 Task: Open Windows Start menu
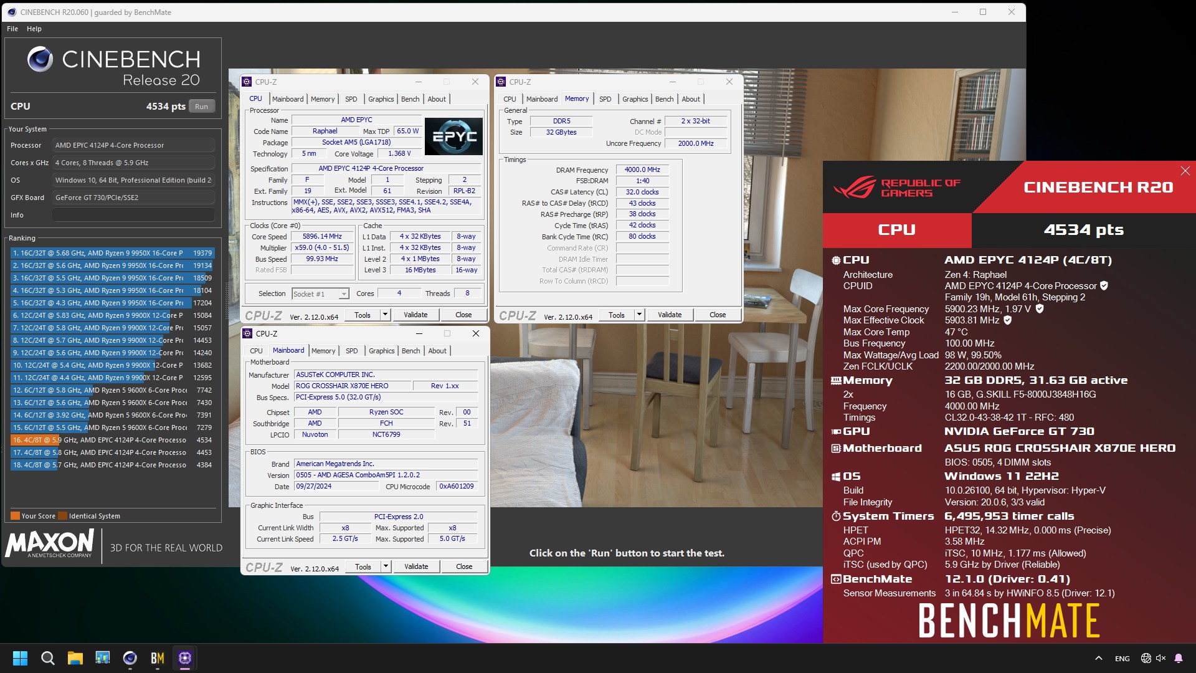(20, 658)
